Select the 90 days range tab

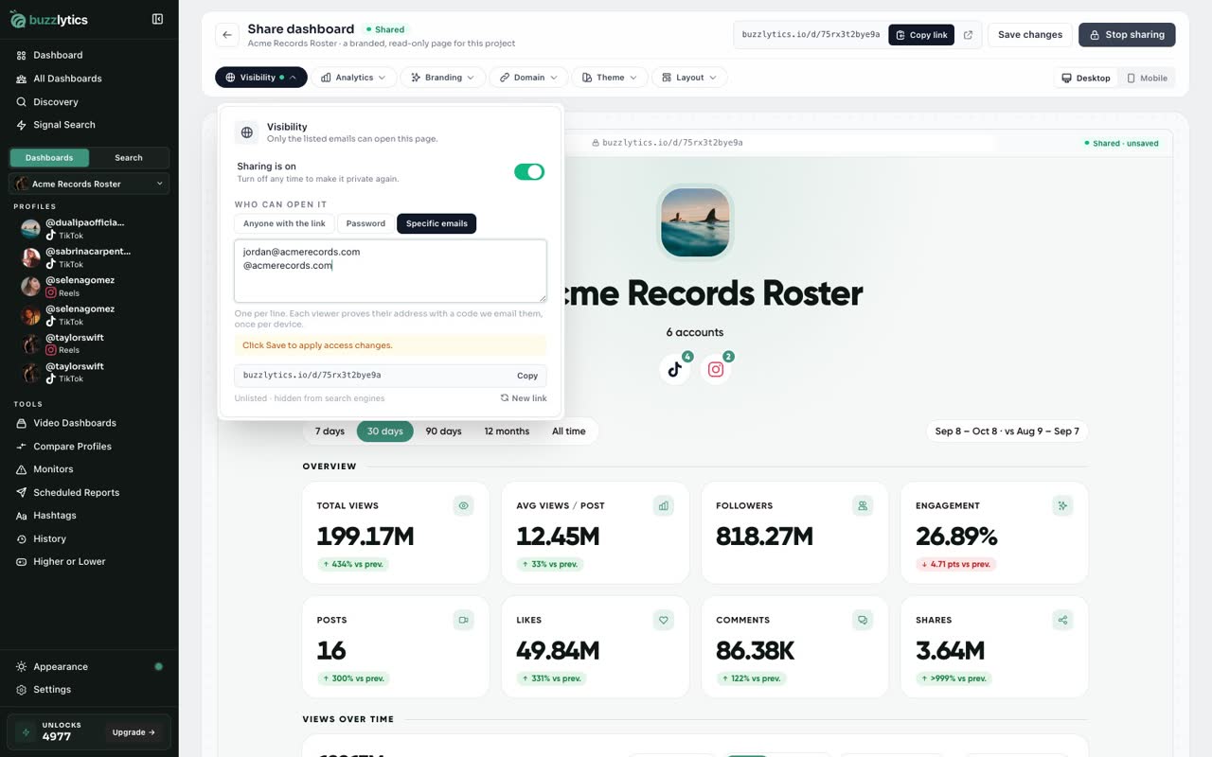[x=443, y=431]
